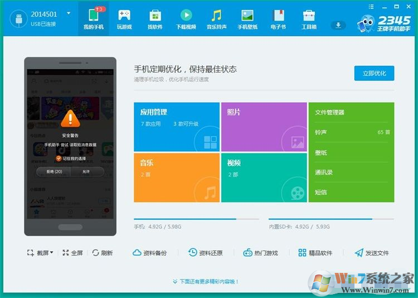Click the phone storage usage bar
This screenshot has width=418, height=298.
pos(196,219)
